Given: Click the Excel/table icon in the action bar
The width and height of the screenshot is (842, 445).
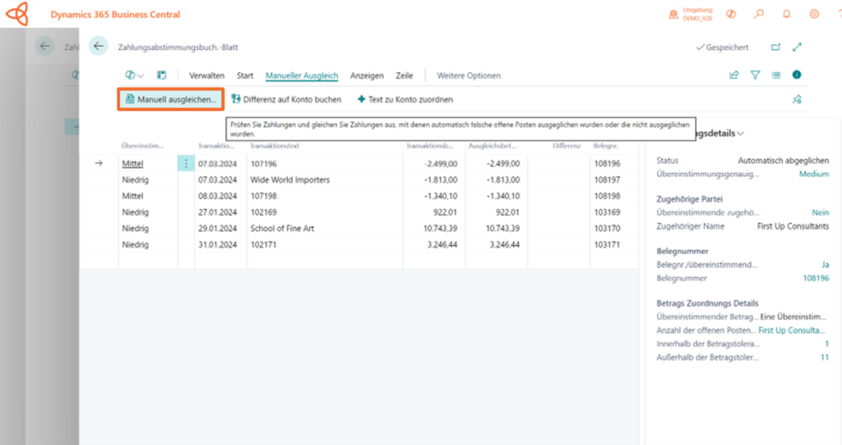Looking at the screenshot, I should 162,75.
